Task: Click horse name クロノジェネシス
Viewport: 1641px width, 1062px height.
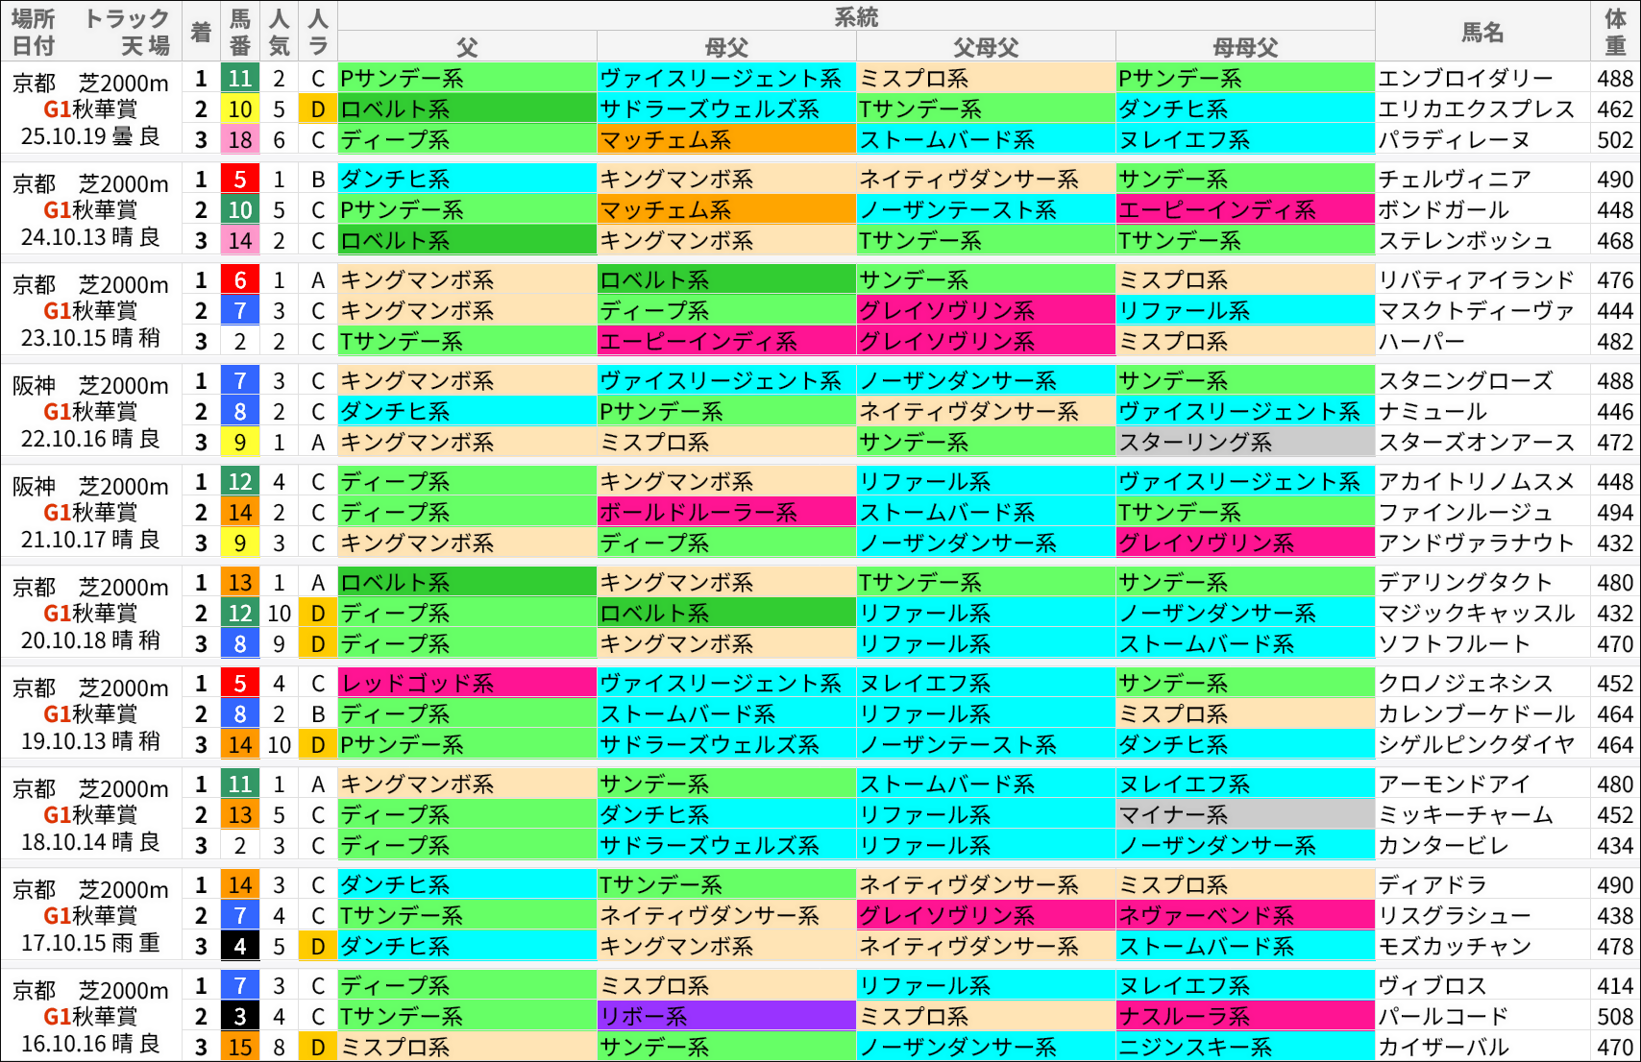Action: [1465, 684]
